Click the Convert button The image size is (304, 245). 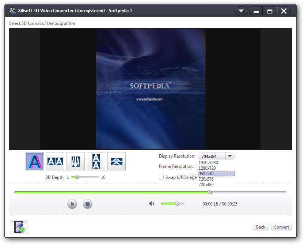[281, 227]
